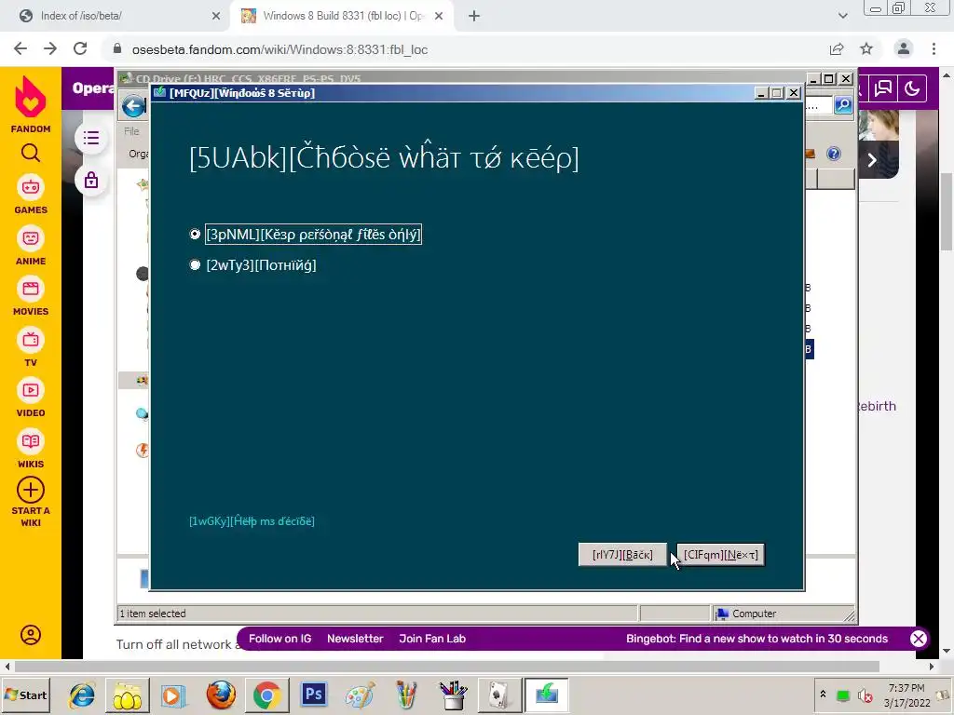Open the Video section in Fandom sidebar
Viewport: 954px width, 715px height.
coord(31,398)
